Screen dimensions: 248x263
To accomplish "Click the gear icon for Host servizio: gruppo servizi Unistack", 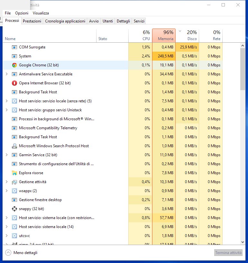I will tap(14, 110).
